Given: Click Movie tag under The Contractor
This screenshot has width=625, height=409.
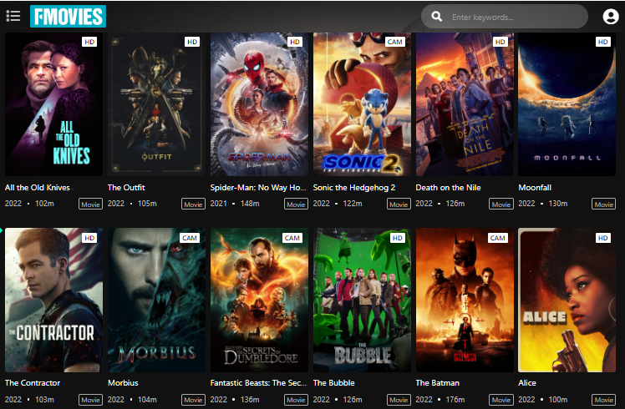Looking at the screenshot, I should pos(90,400).
